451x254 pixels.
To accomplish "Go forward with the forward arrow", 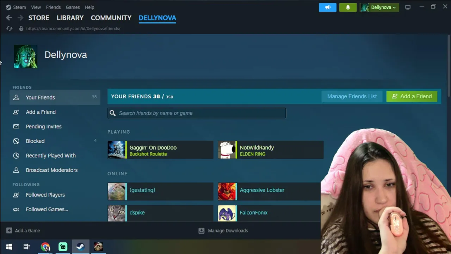I will (x=20, y=18).
